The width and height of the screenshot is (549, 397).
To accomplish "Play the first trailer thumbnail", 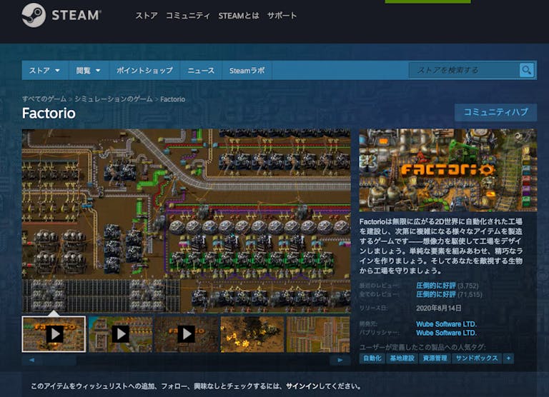I will coord(54,334).
